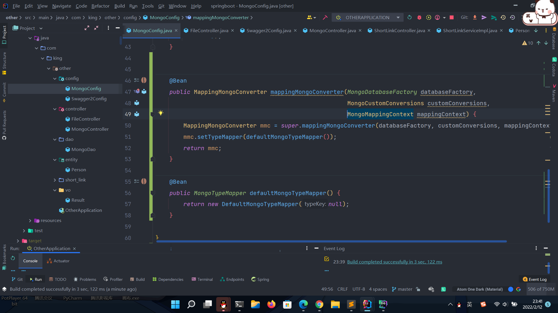Click the intention lightbulb on line 49
The image size is (558, 313).
(161, 113)
